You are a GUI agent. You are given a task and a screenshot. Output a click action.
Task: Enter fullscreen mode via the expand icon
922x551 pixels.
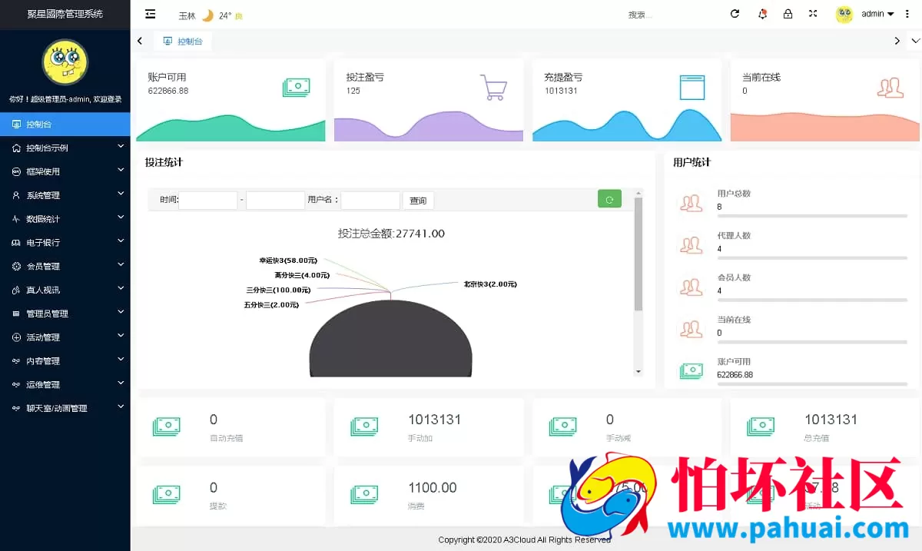tap(813, 15)
